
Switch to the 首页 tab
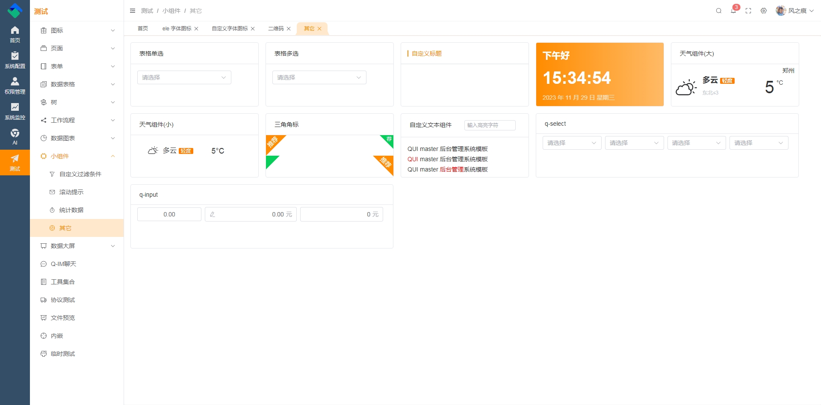143,29
